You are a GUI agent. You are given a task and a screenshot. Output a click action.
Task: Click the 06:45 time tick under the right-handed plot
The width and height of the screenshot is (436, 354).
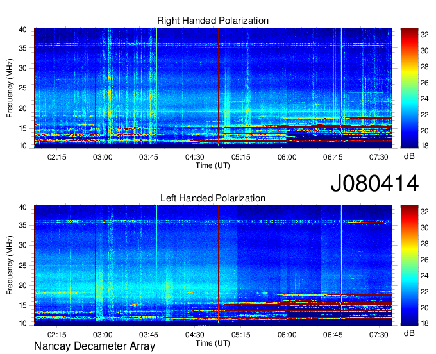coord(333,157)
